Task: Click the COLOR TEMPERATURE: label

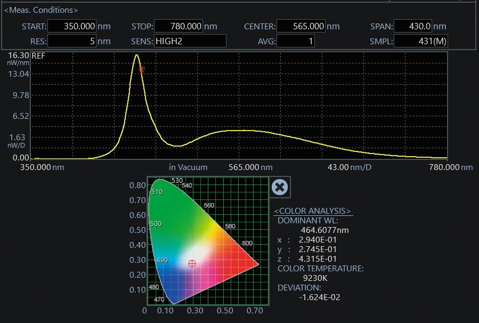Action: click(321, 269)
